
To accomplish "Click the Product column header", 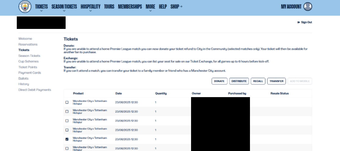I will click(78, 93).
